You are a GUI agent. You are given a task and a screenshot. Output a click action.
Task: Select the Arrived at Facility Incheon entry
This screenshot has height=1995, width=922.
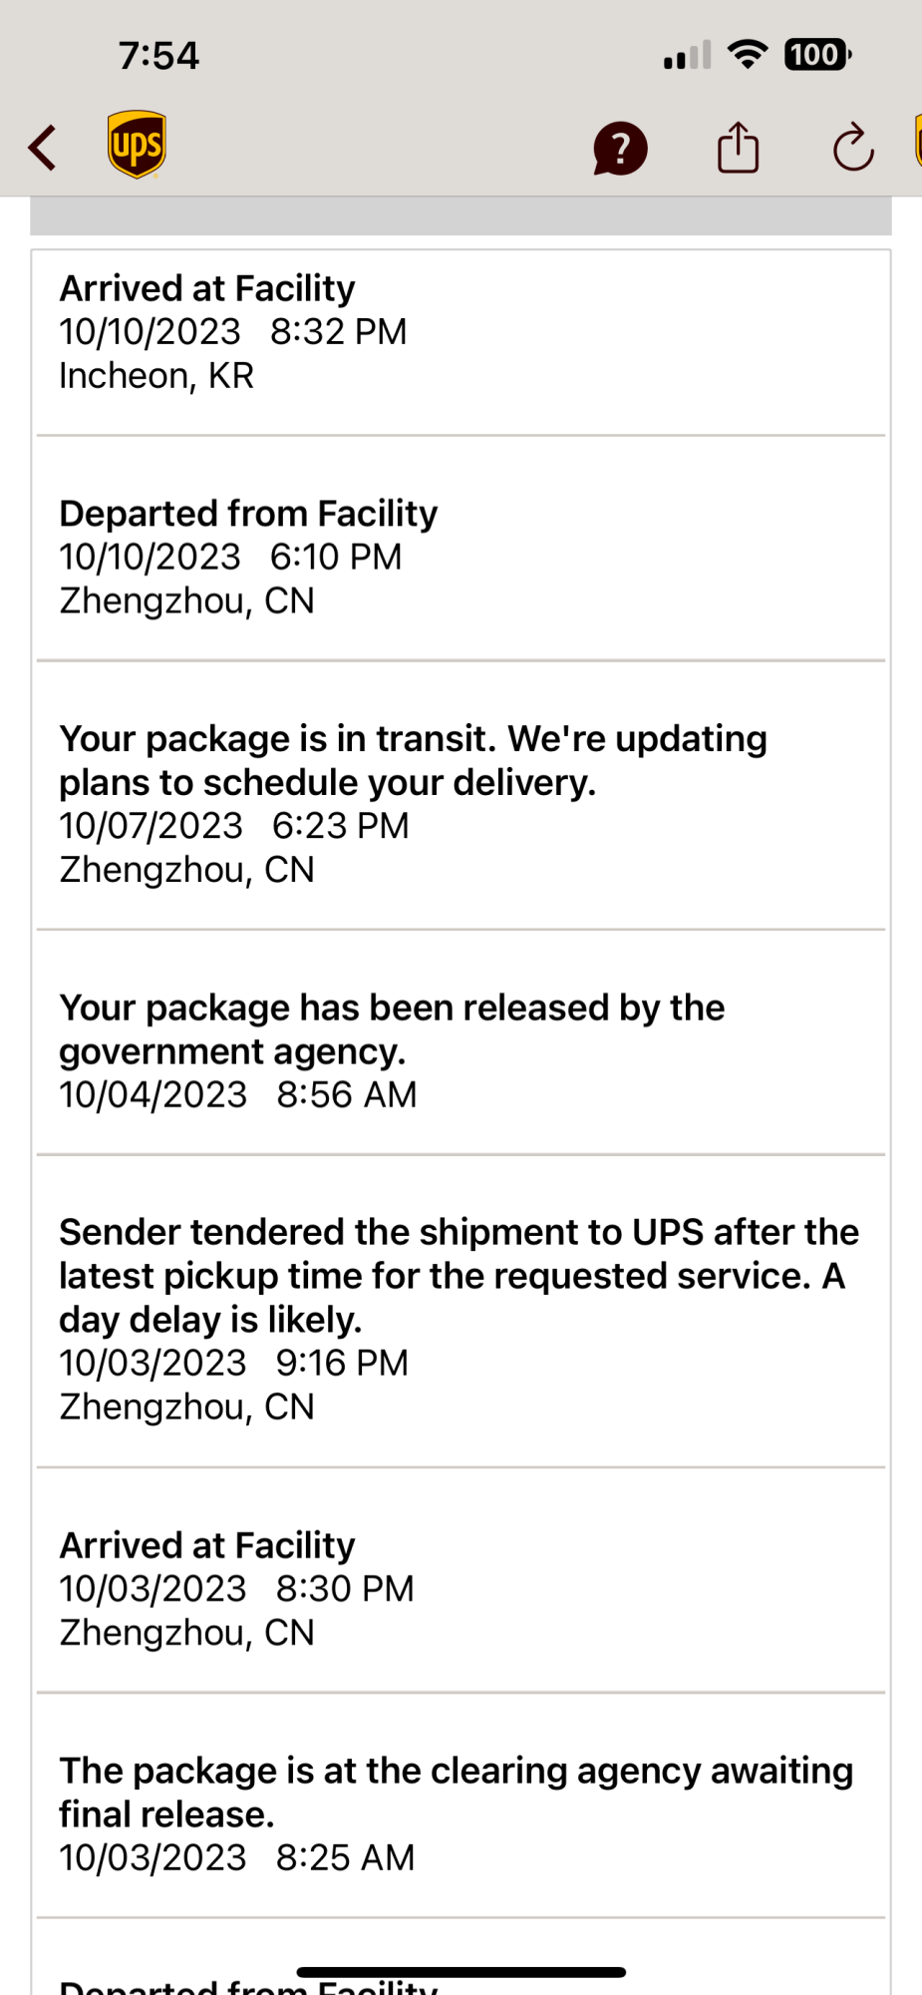pos(461,332)
